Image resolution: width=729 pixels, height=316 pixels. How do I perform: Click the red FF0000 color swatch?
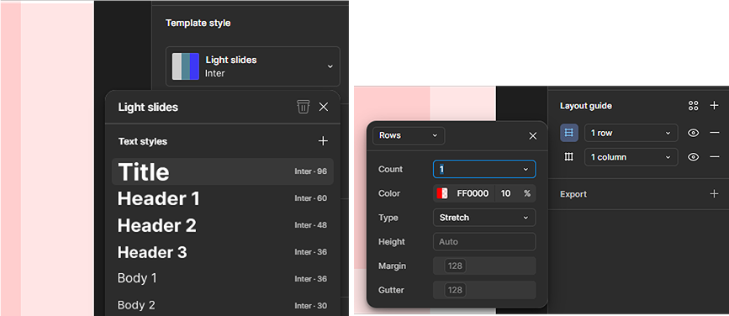pos(441,193)
